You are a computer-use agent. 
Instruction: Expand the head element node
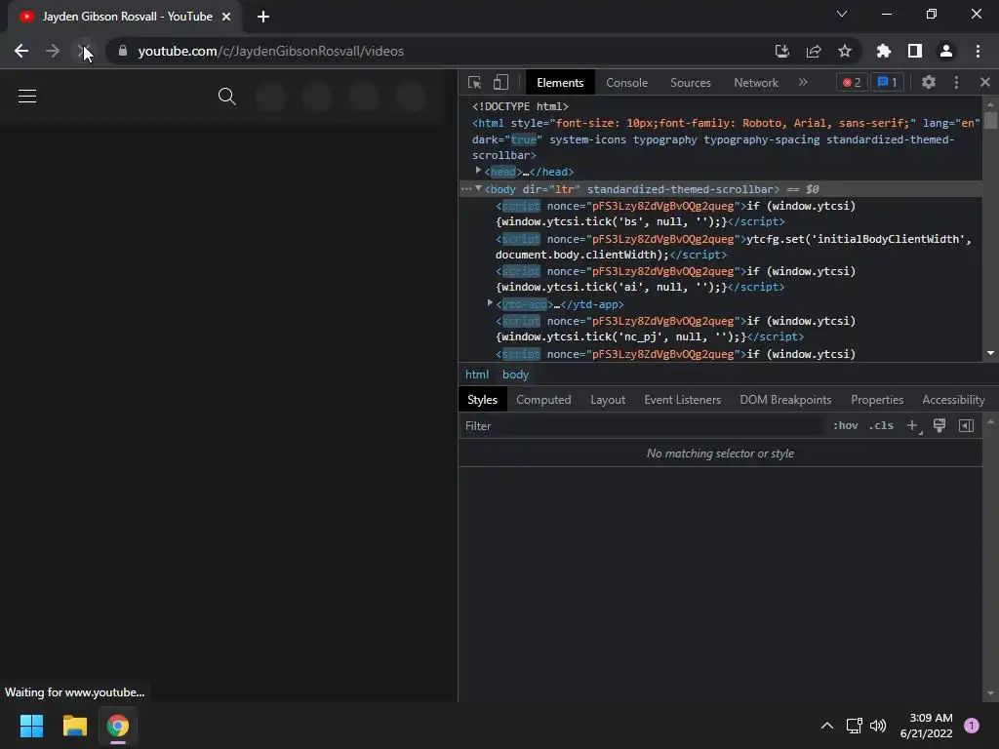[478, 171]
